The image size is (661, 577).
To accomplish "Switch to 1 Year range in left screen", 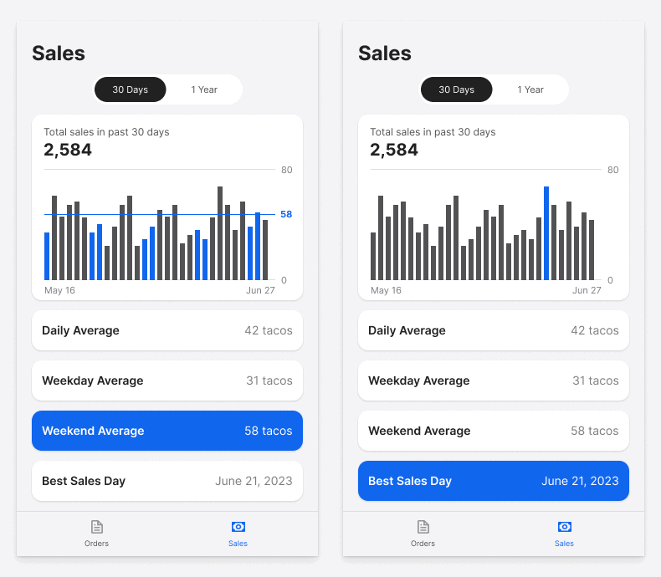I will [x=204, y=89].
